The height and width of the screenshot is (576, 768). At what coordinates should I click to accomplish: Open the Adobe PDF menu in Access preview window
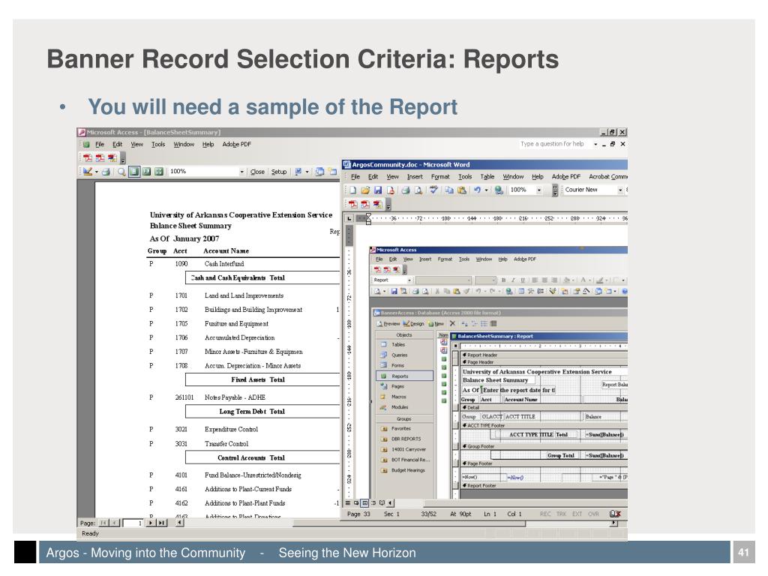click(236, 145)
